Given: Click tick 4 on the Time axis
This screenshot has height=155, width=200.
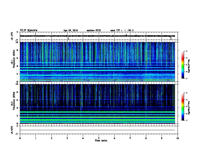Looking at the screenshot, I should pos(83,138).
